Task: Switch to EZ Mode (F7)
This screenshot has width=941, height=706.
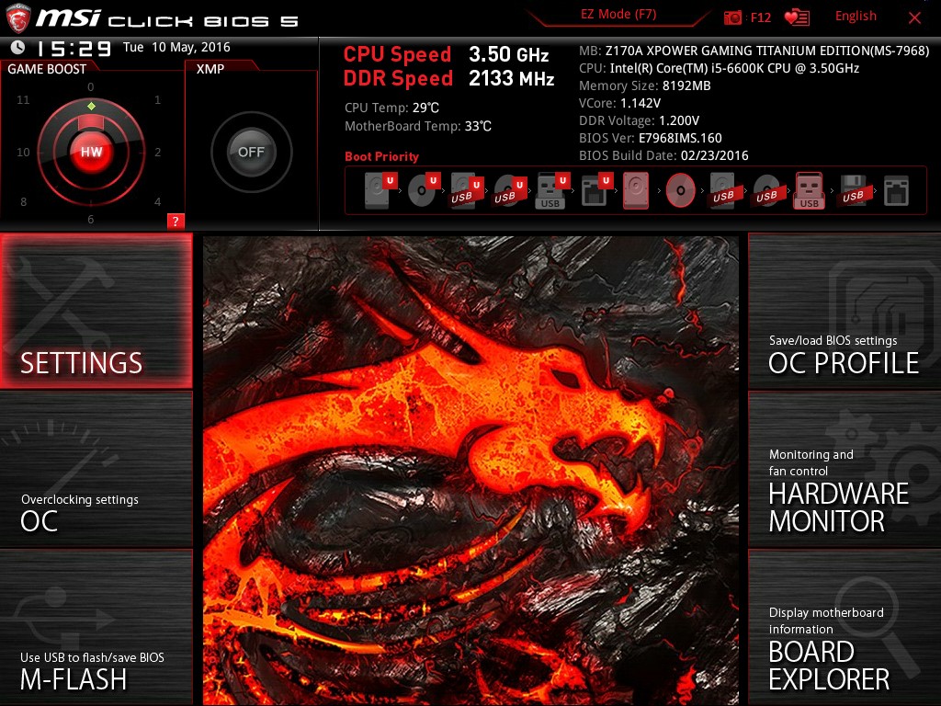Action: [x=618, y=15]
